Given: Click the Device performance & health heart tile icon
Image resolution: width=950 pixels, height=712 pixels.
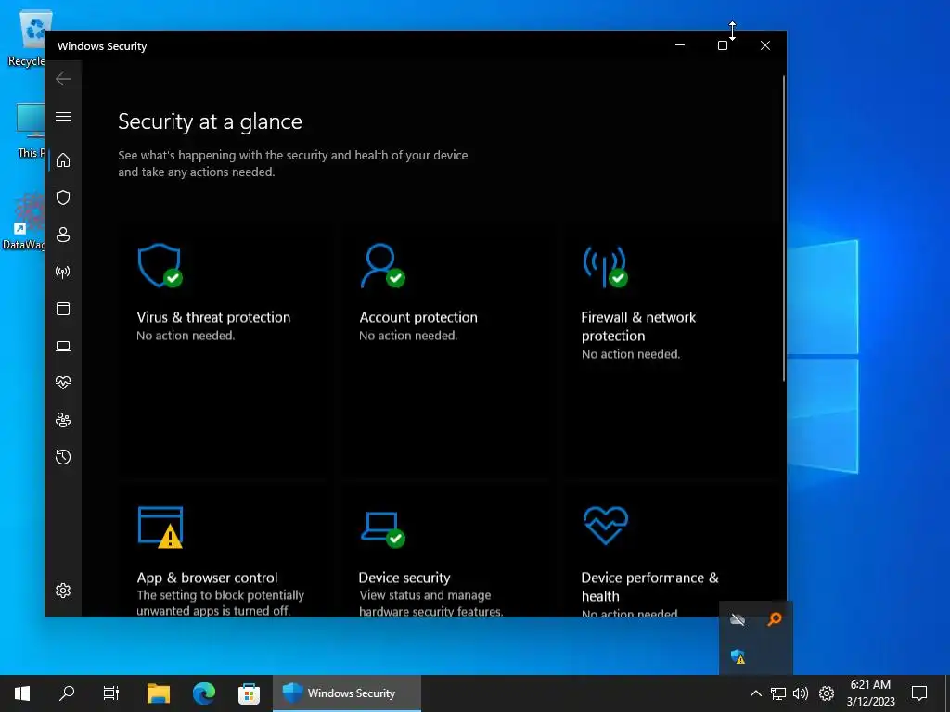Looking at the screenshot, I should tap(605, 525).
